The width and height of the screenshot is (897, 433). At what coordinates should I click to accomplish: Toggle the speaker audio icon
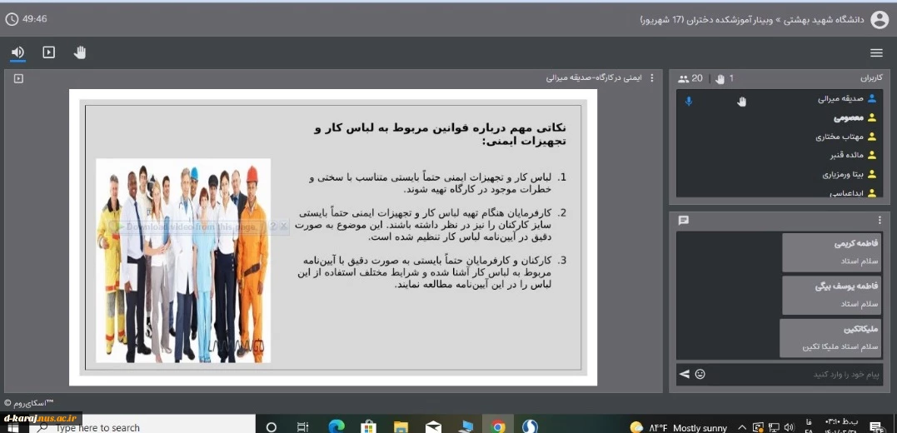coord(17,52)
